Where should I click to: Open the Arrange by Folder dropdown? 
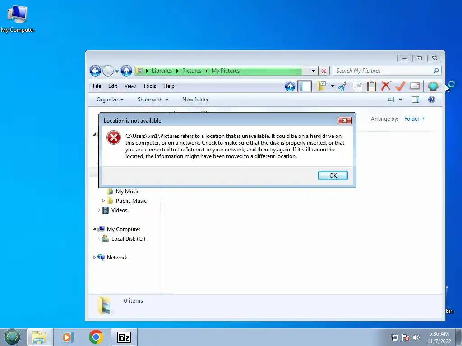click(415, 119)
